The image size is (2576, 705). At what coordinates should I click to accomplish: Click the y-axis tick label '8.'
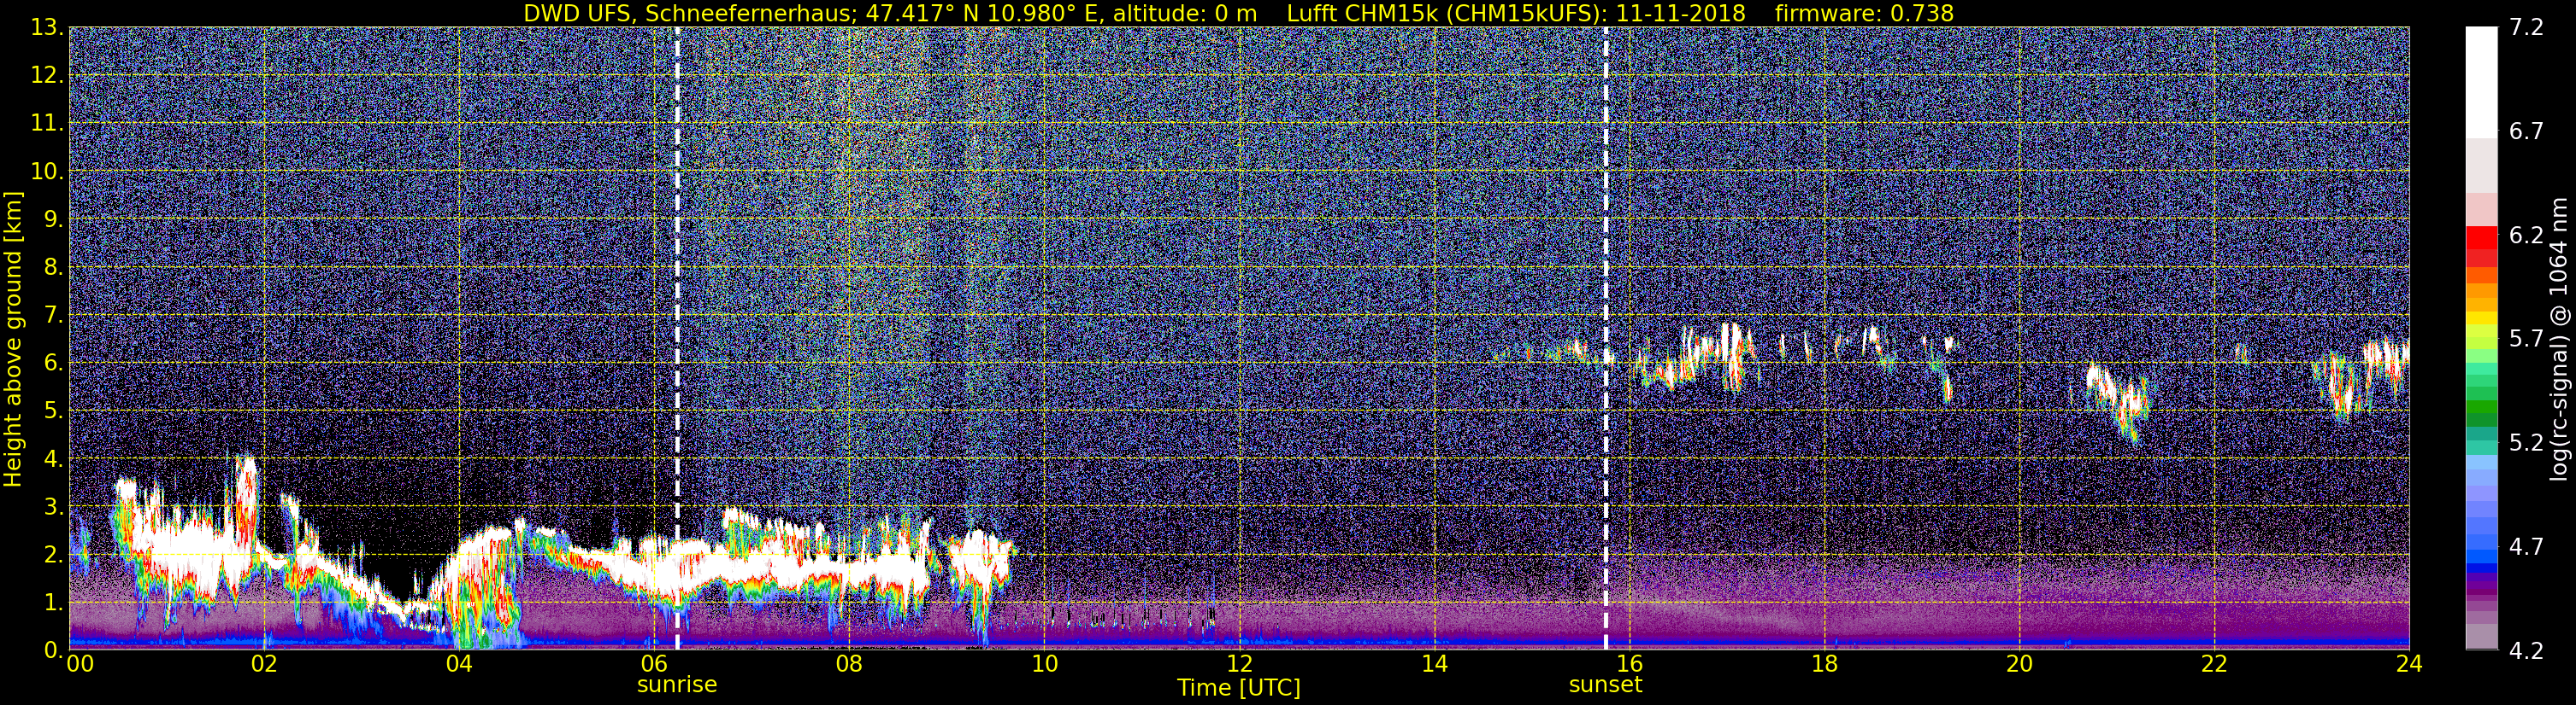point(53,268)
